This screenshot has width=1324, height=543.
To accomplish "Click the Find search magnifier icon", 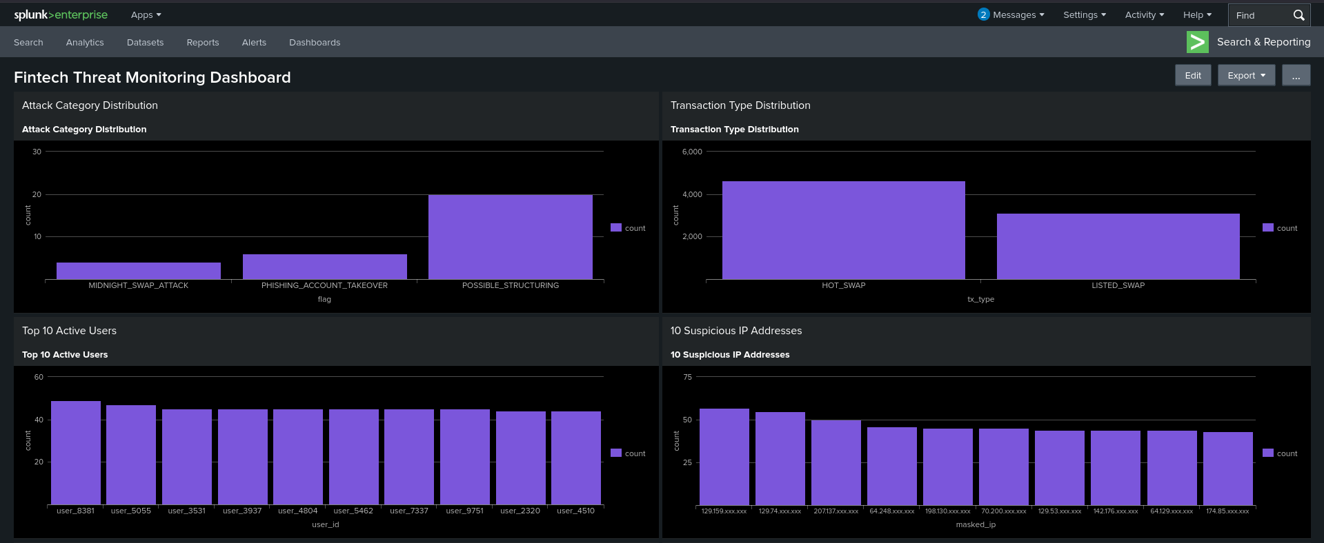I will (1298, 14).
